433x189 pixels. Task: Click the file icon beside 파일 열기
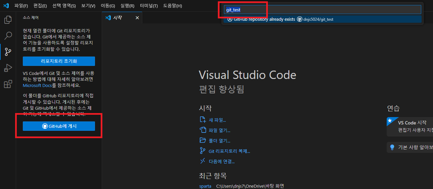[202, 130]
